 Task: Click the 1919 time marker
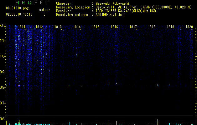170,27
